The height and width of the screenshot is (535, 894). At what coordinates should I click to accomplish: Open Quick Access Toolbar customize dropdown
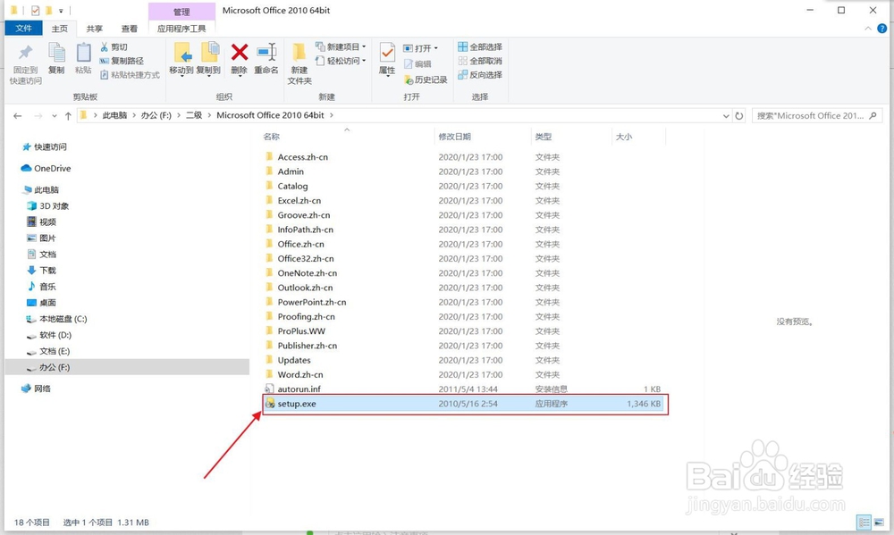61,10
